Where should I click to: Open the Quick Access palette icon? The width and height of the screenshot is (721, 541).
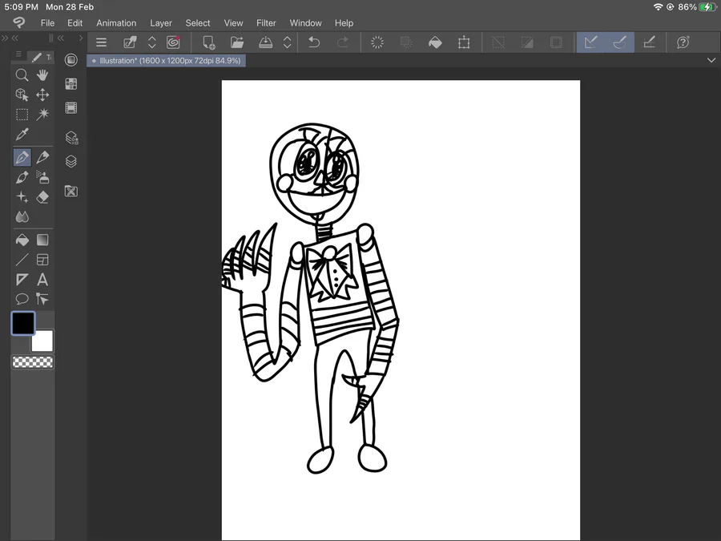click(x=70, y=60)
